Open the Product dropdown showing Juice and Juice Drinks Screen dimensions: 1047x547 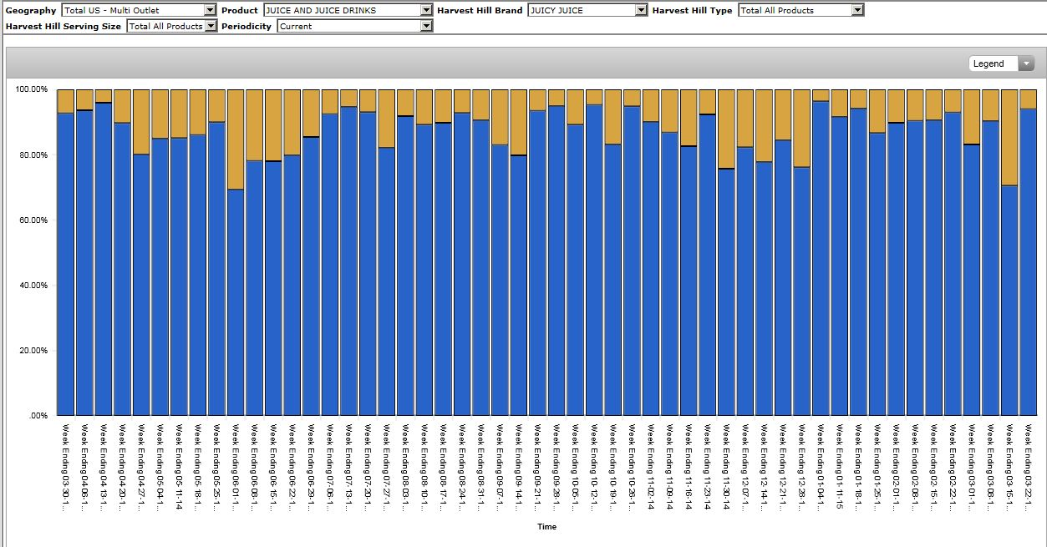[426, 10]
